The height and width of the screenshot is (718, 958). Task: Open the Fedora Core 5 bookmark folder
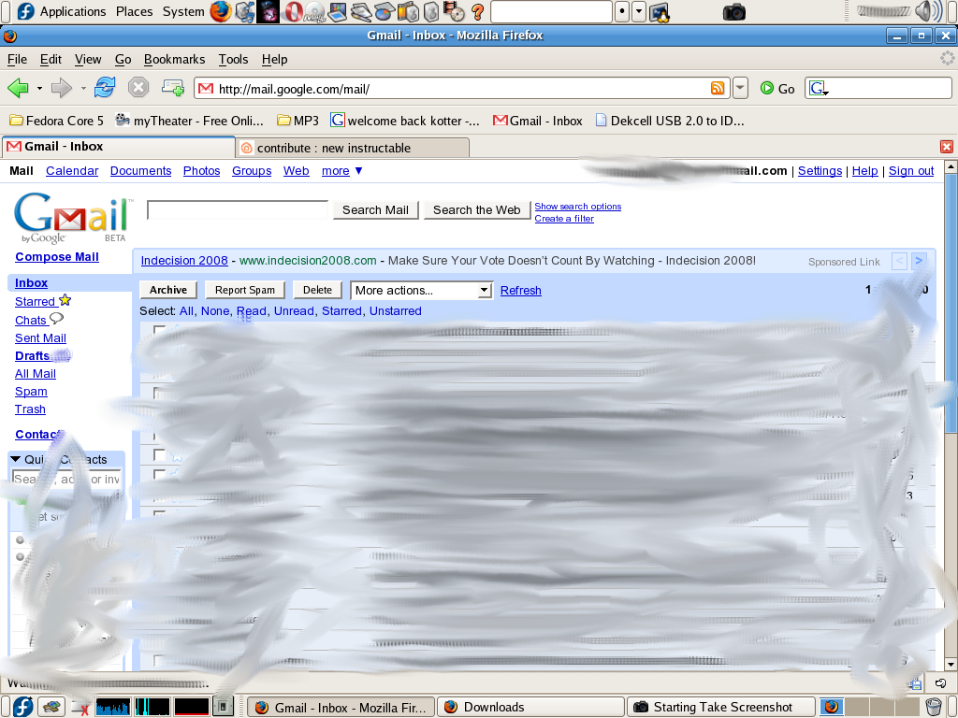[56, 121]
